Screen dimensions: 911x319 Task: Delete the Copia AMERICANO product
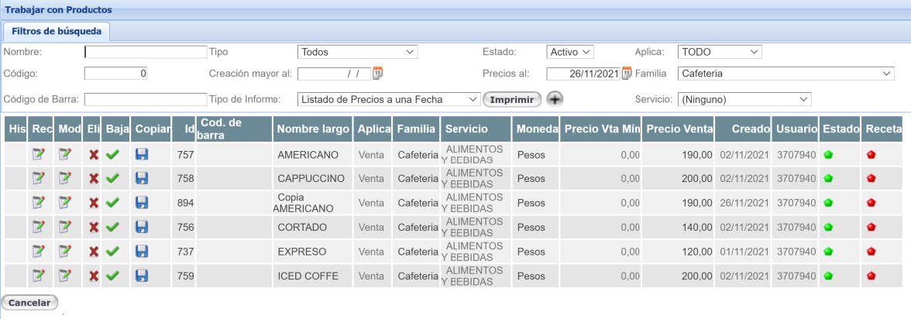93,203
